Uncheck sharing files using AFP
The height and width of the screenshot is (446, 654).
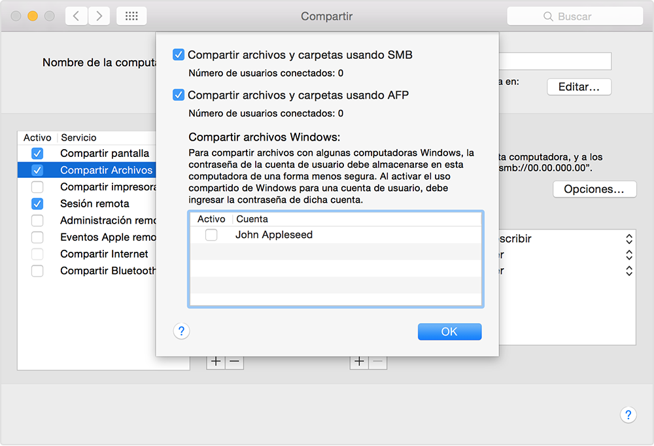(178, 95)
